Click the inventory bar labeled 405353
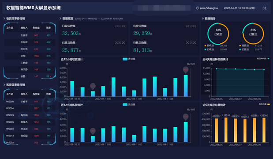The image size is (273, 159). pos(245,131)
